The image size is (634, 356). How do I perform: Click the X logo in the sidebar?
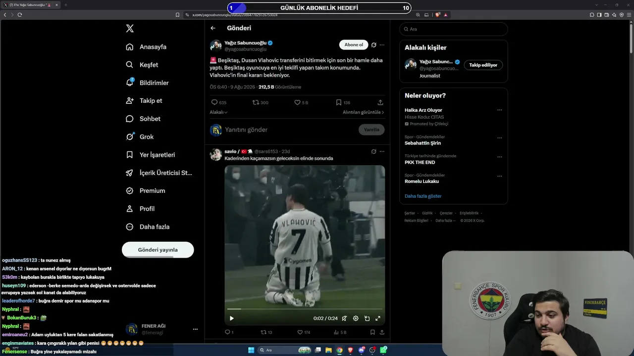tap(130, 29)
